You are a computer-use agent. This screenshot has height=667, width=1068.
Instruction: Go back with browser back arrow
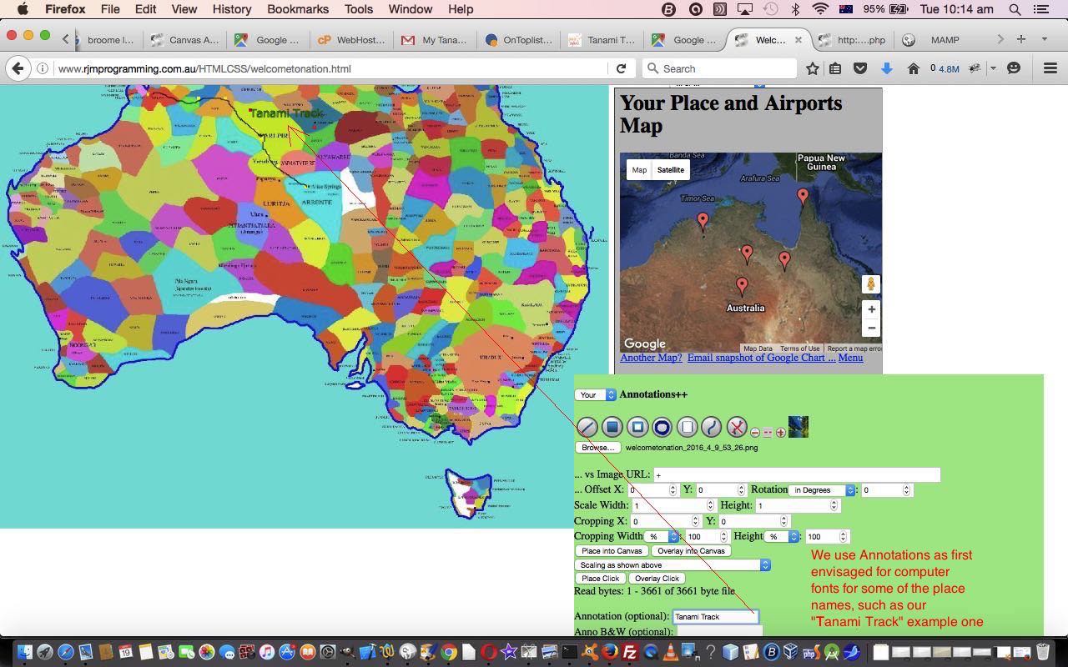tap(18, 68)
